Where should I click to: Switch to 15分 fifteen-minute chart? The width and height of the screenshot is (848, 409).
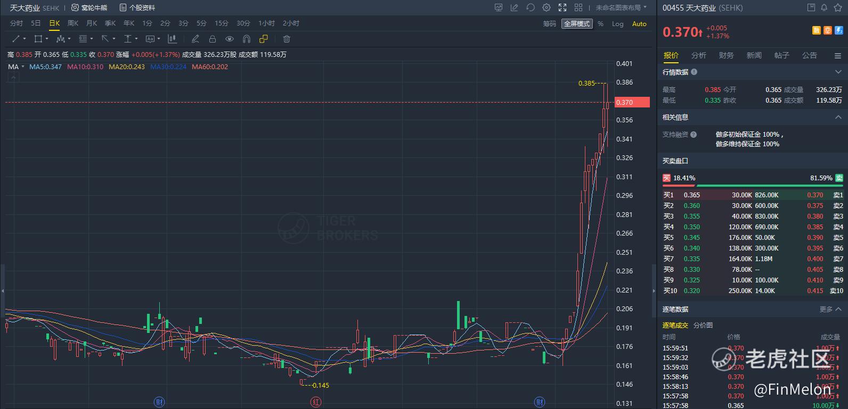(x=222, y=23)
